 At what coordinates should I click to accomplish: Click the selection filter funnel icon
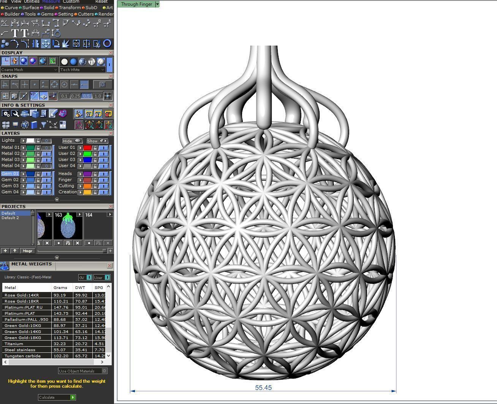[x=44, y=125]
